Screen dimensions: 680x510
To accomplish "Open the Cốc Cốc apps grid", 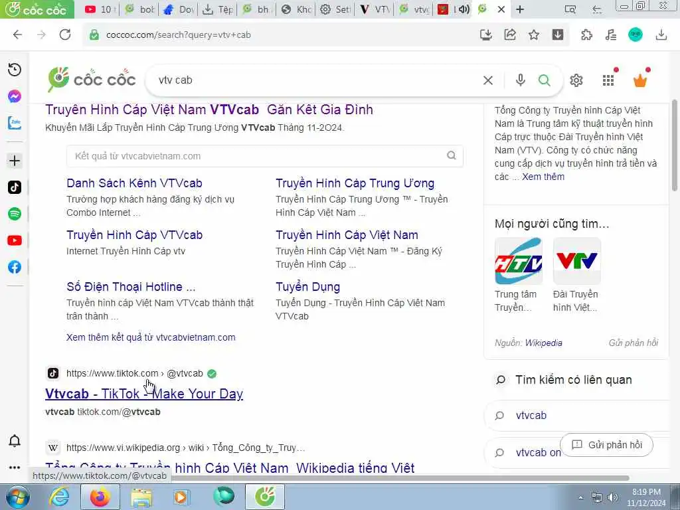I will coord(608,80).
